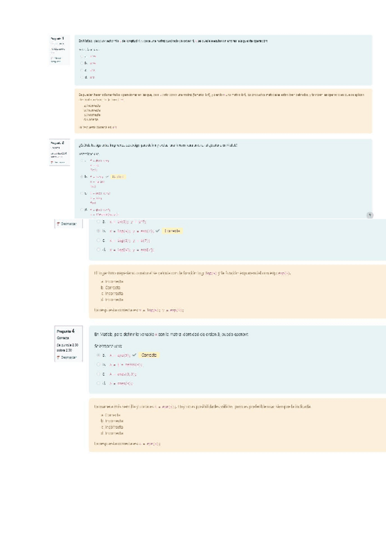This screenshot has width=386, height=546.
Task: Click the round help icon at right edge
Action: point(370,215)
